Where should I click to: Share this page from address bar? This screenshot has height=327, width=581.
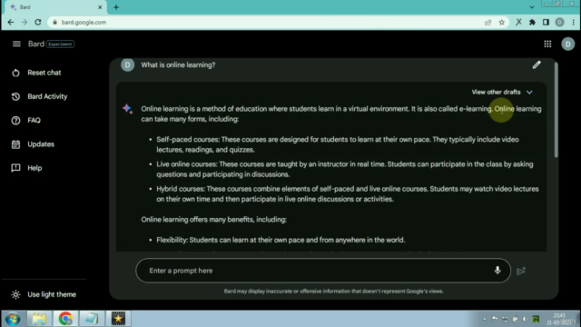click(x=488, y=22)
